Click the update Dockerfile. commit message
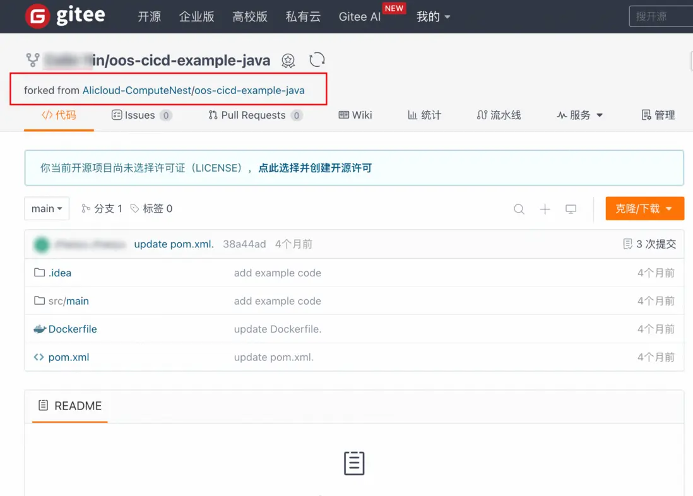Image resolution: width=693 pixels, height=496 pixels. point(278,329)
